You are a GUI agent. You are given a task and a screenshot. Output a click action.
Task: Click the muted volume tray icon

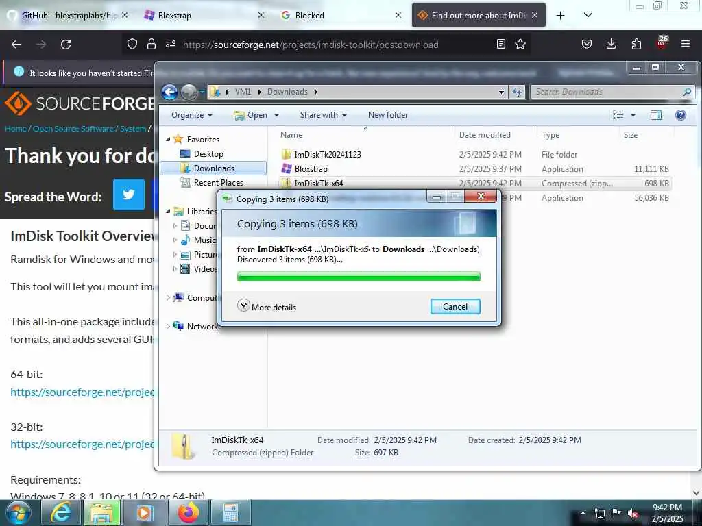coord(633,513)
